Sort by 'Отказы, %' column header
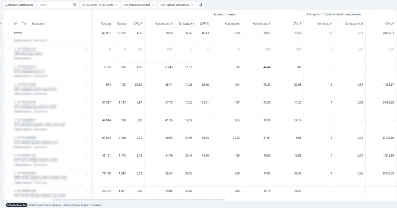This screenshot has height=208, width=397. point(186,24)
